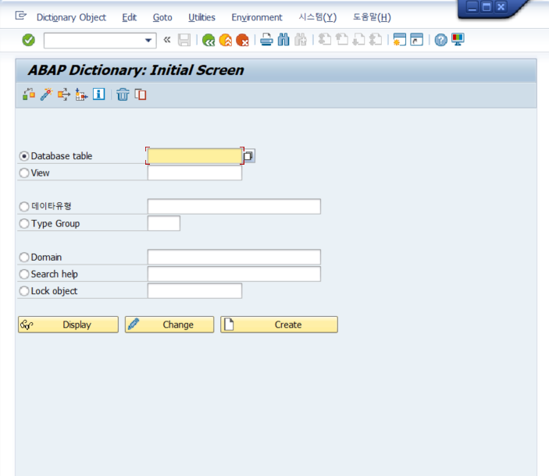Click the Generate Shortcut icon
Image resolution: width=549 pixels, height=476 pixels.
click(417, 40)
